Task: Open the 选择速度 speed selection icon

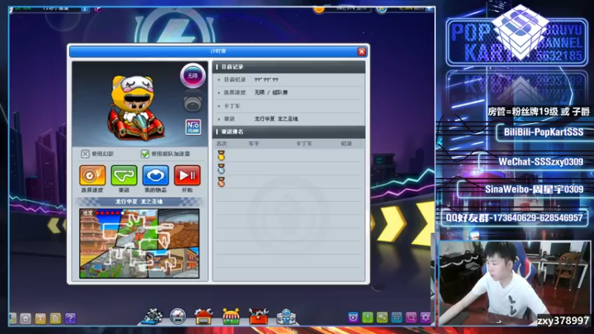Action: 92,175
